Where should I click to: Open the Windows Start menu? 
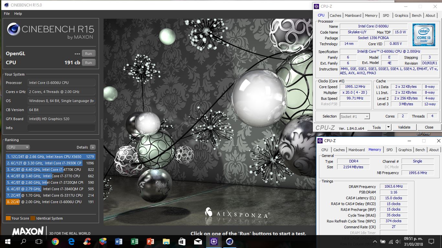pos(8,241)
